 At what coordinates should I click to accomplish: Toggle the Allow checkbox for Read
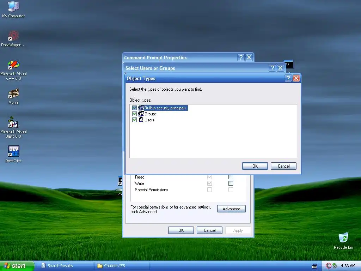[x=209, y=177]
